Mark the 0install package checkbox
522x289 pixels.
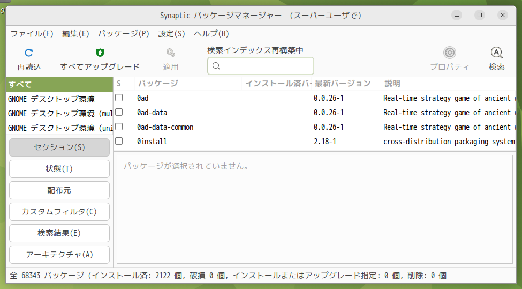pyautogui.click(x=119, y=142)
